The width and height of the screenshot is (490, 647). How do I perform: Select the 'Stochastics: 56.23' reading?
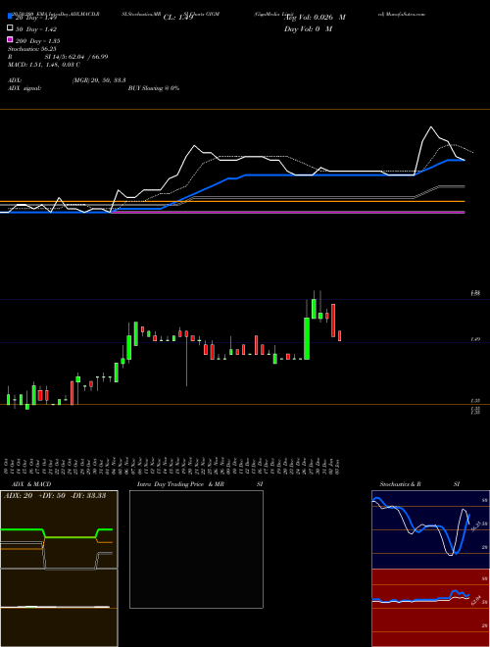[32, 49]
